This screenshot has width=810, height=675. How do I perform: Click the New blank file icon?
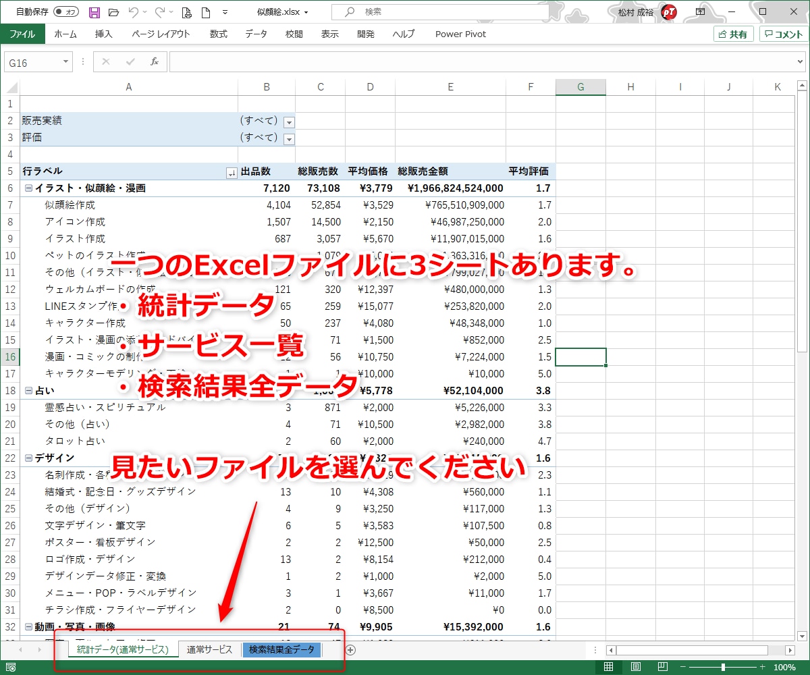tap(205, 12)
